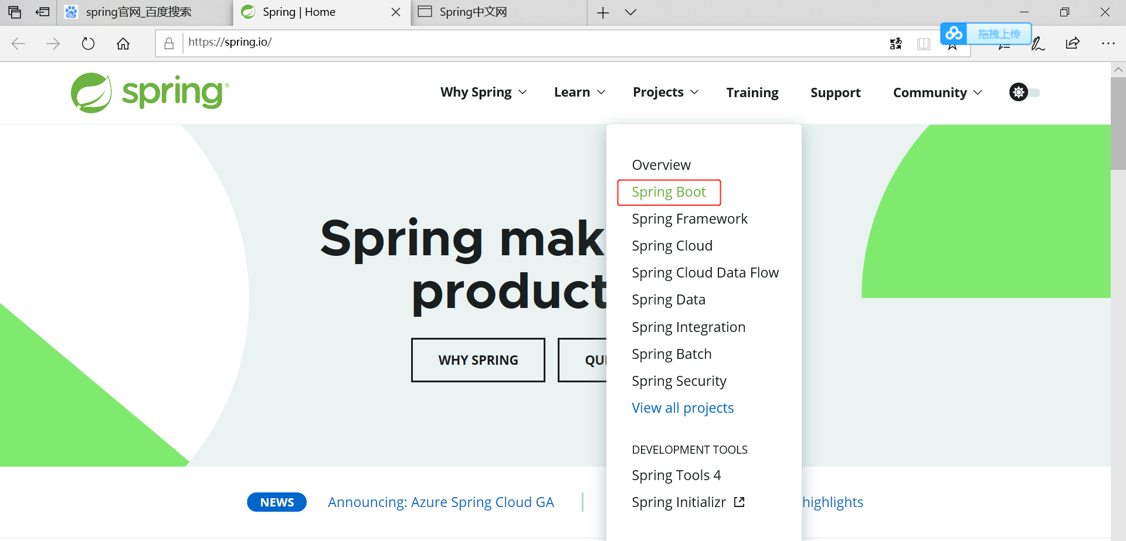Open Spring Security project entry
The image size is (1126, 541).
coord(679,381)
